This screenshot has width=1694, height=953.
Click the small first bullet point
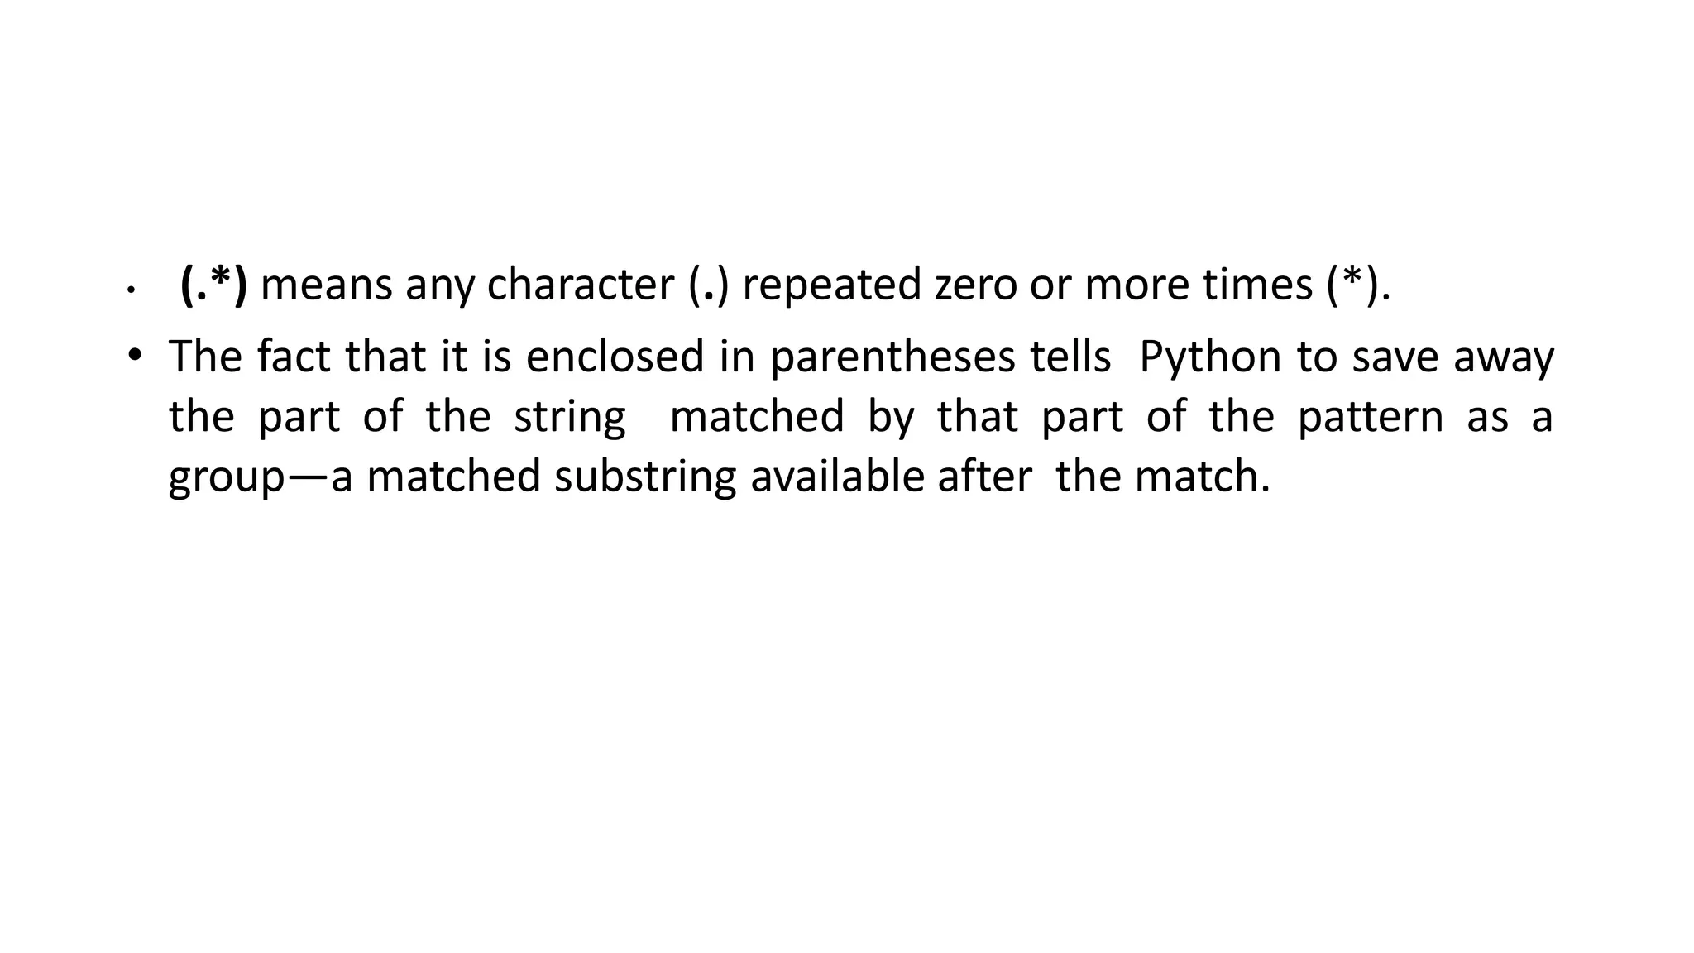coord(130,290)
